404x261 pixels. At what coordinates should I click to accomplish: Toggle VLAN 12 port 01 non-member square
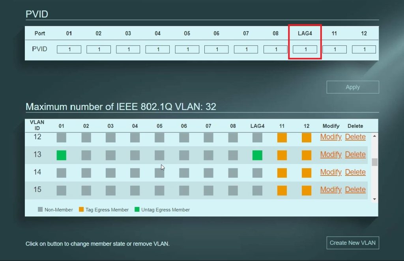(x=61, y=138)
